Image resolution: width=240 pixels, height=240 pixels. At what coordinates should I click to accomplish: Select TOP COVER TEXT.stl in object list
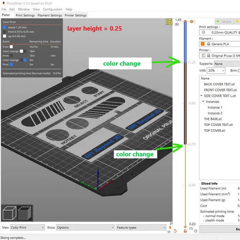tap(218, 125)
